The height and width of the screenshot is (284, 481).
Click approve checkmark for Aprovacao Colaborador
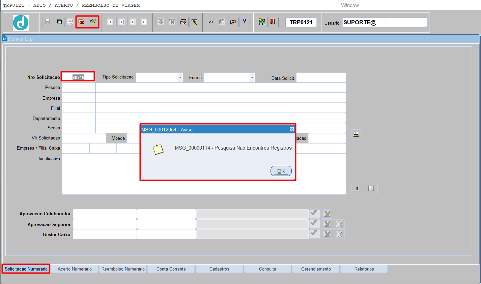pyautogui.click(x=314, y=214)
